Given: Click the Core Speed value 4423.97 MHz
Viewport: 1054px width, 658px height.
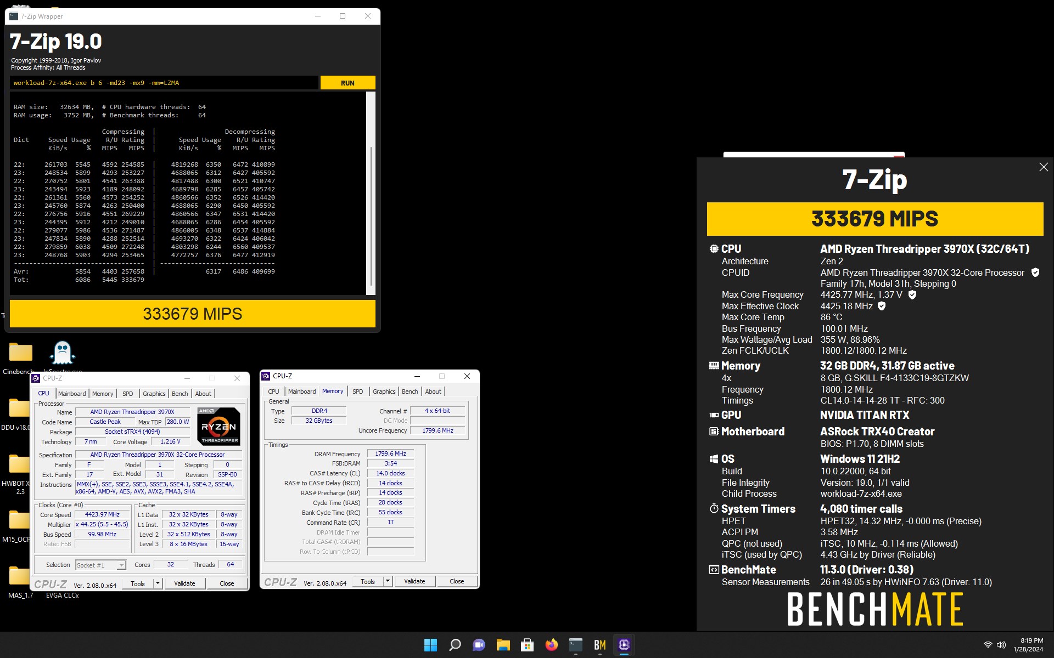Looking at the screenshot, I should coord(102,514).
